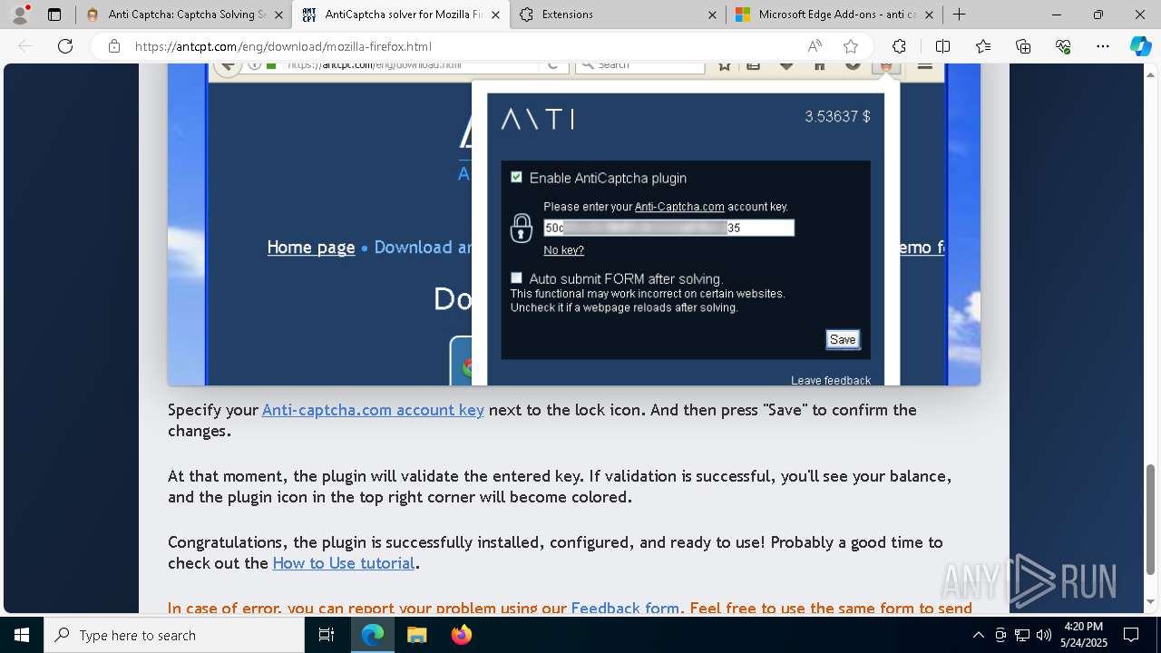Click the page vertical scrollbar thumb
The image size is (1161, 653).
[1151, 519]
